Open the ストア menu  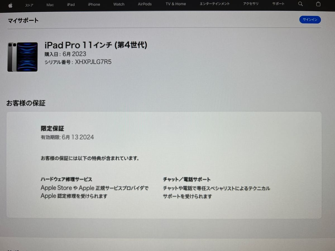tap(29, 5)
